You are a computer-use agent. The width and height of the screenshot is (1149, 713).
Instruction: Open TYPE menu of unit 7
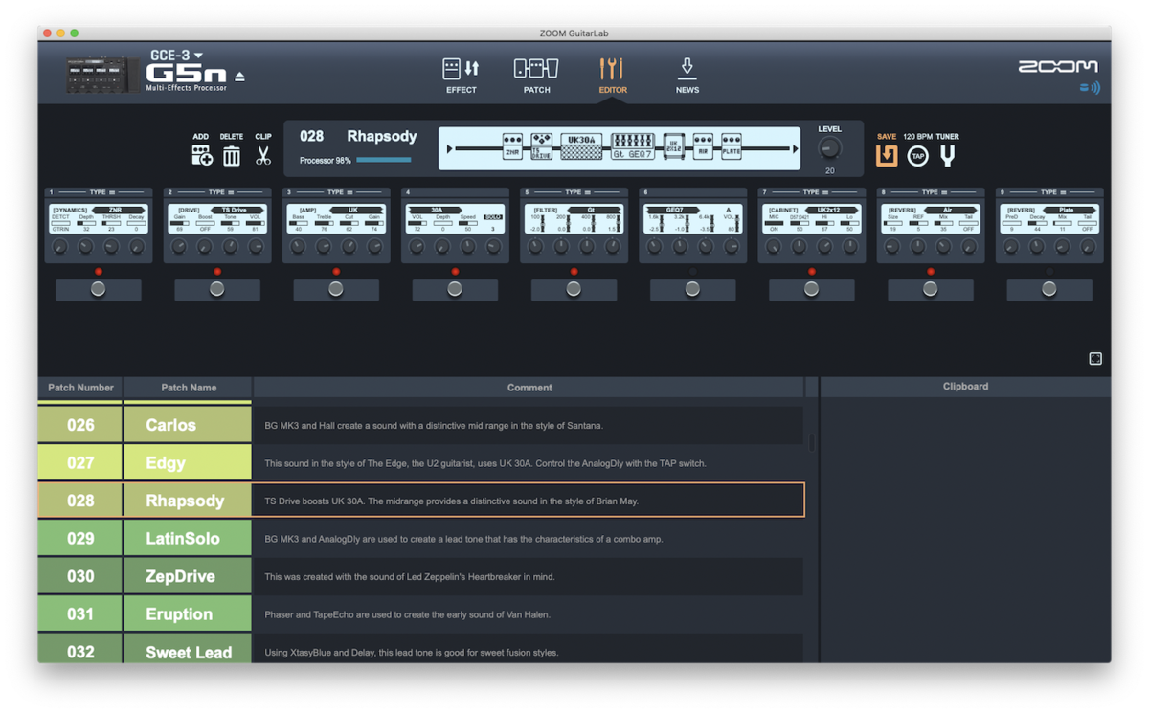(x=814, y=192)
